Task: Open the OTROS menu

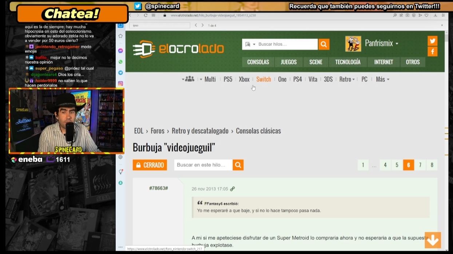Action: click(x=413, y=62)
